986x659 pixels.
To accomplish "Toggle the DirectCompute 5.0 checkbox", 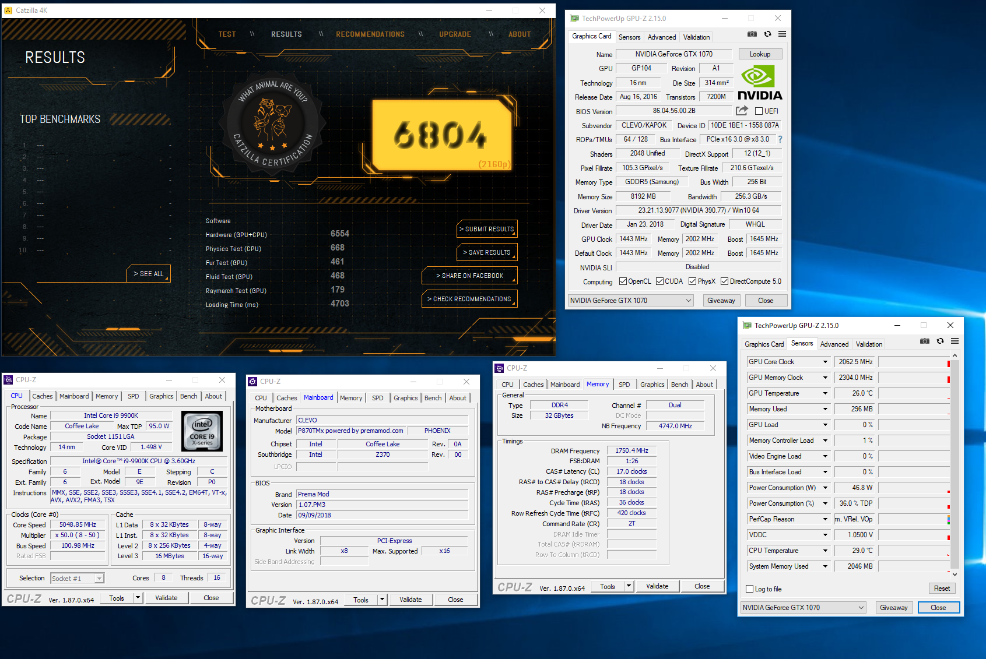I will (x=724, y=281).
